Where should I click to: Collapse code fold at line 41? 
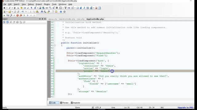[55, 46]
